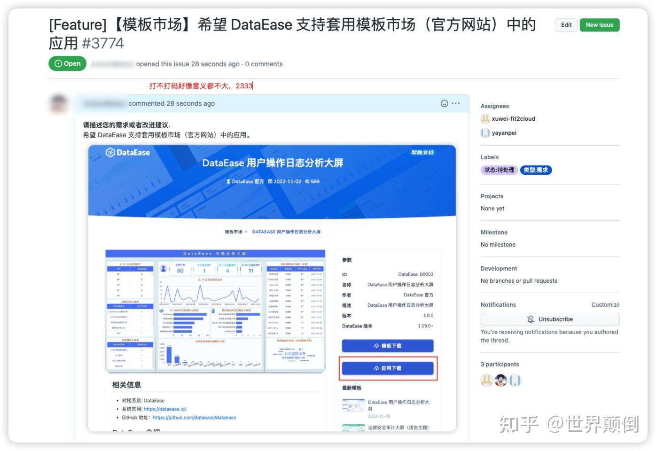The image size is (656, 451).
Task: Click the 'None yet' text under Projects
Action: (492, 209)
